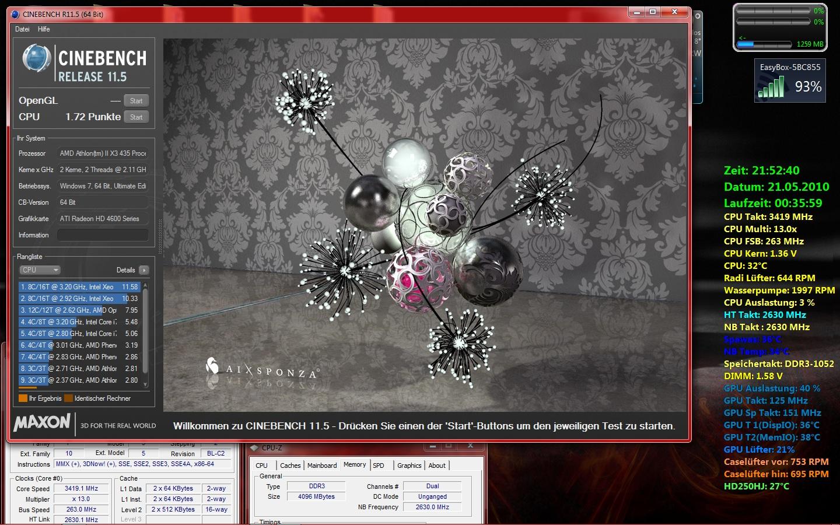Open the Datei menu
Image resolution: width=840 pixels, height=525 pixels.
22,29
